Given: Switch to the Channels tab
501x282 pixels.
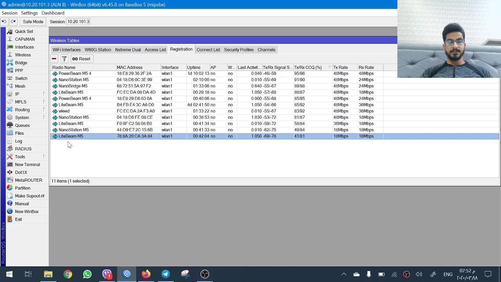Looking at the screenshot, I should pyautogui.click(x=267, y=50).
